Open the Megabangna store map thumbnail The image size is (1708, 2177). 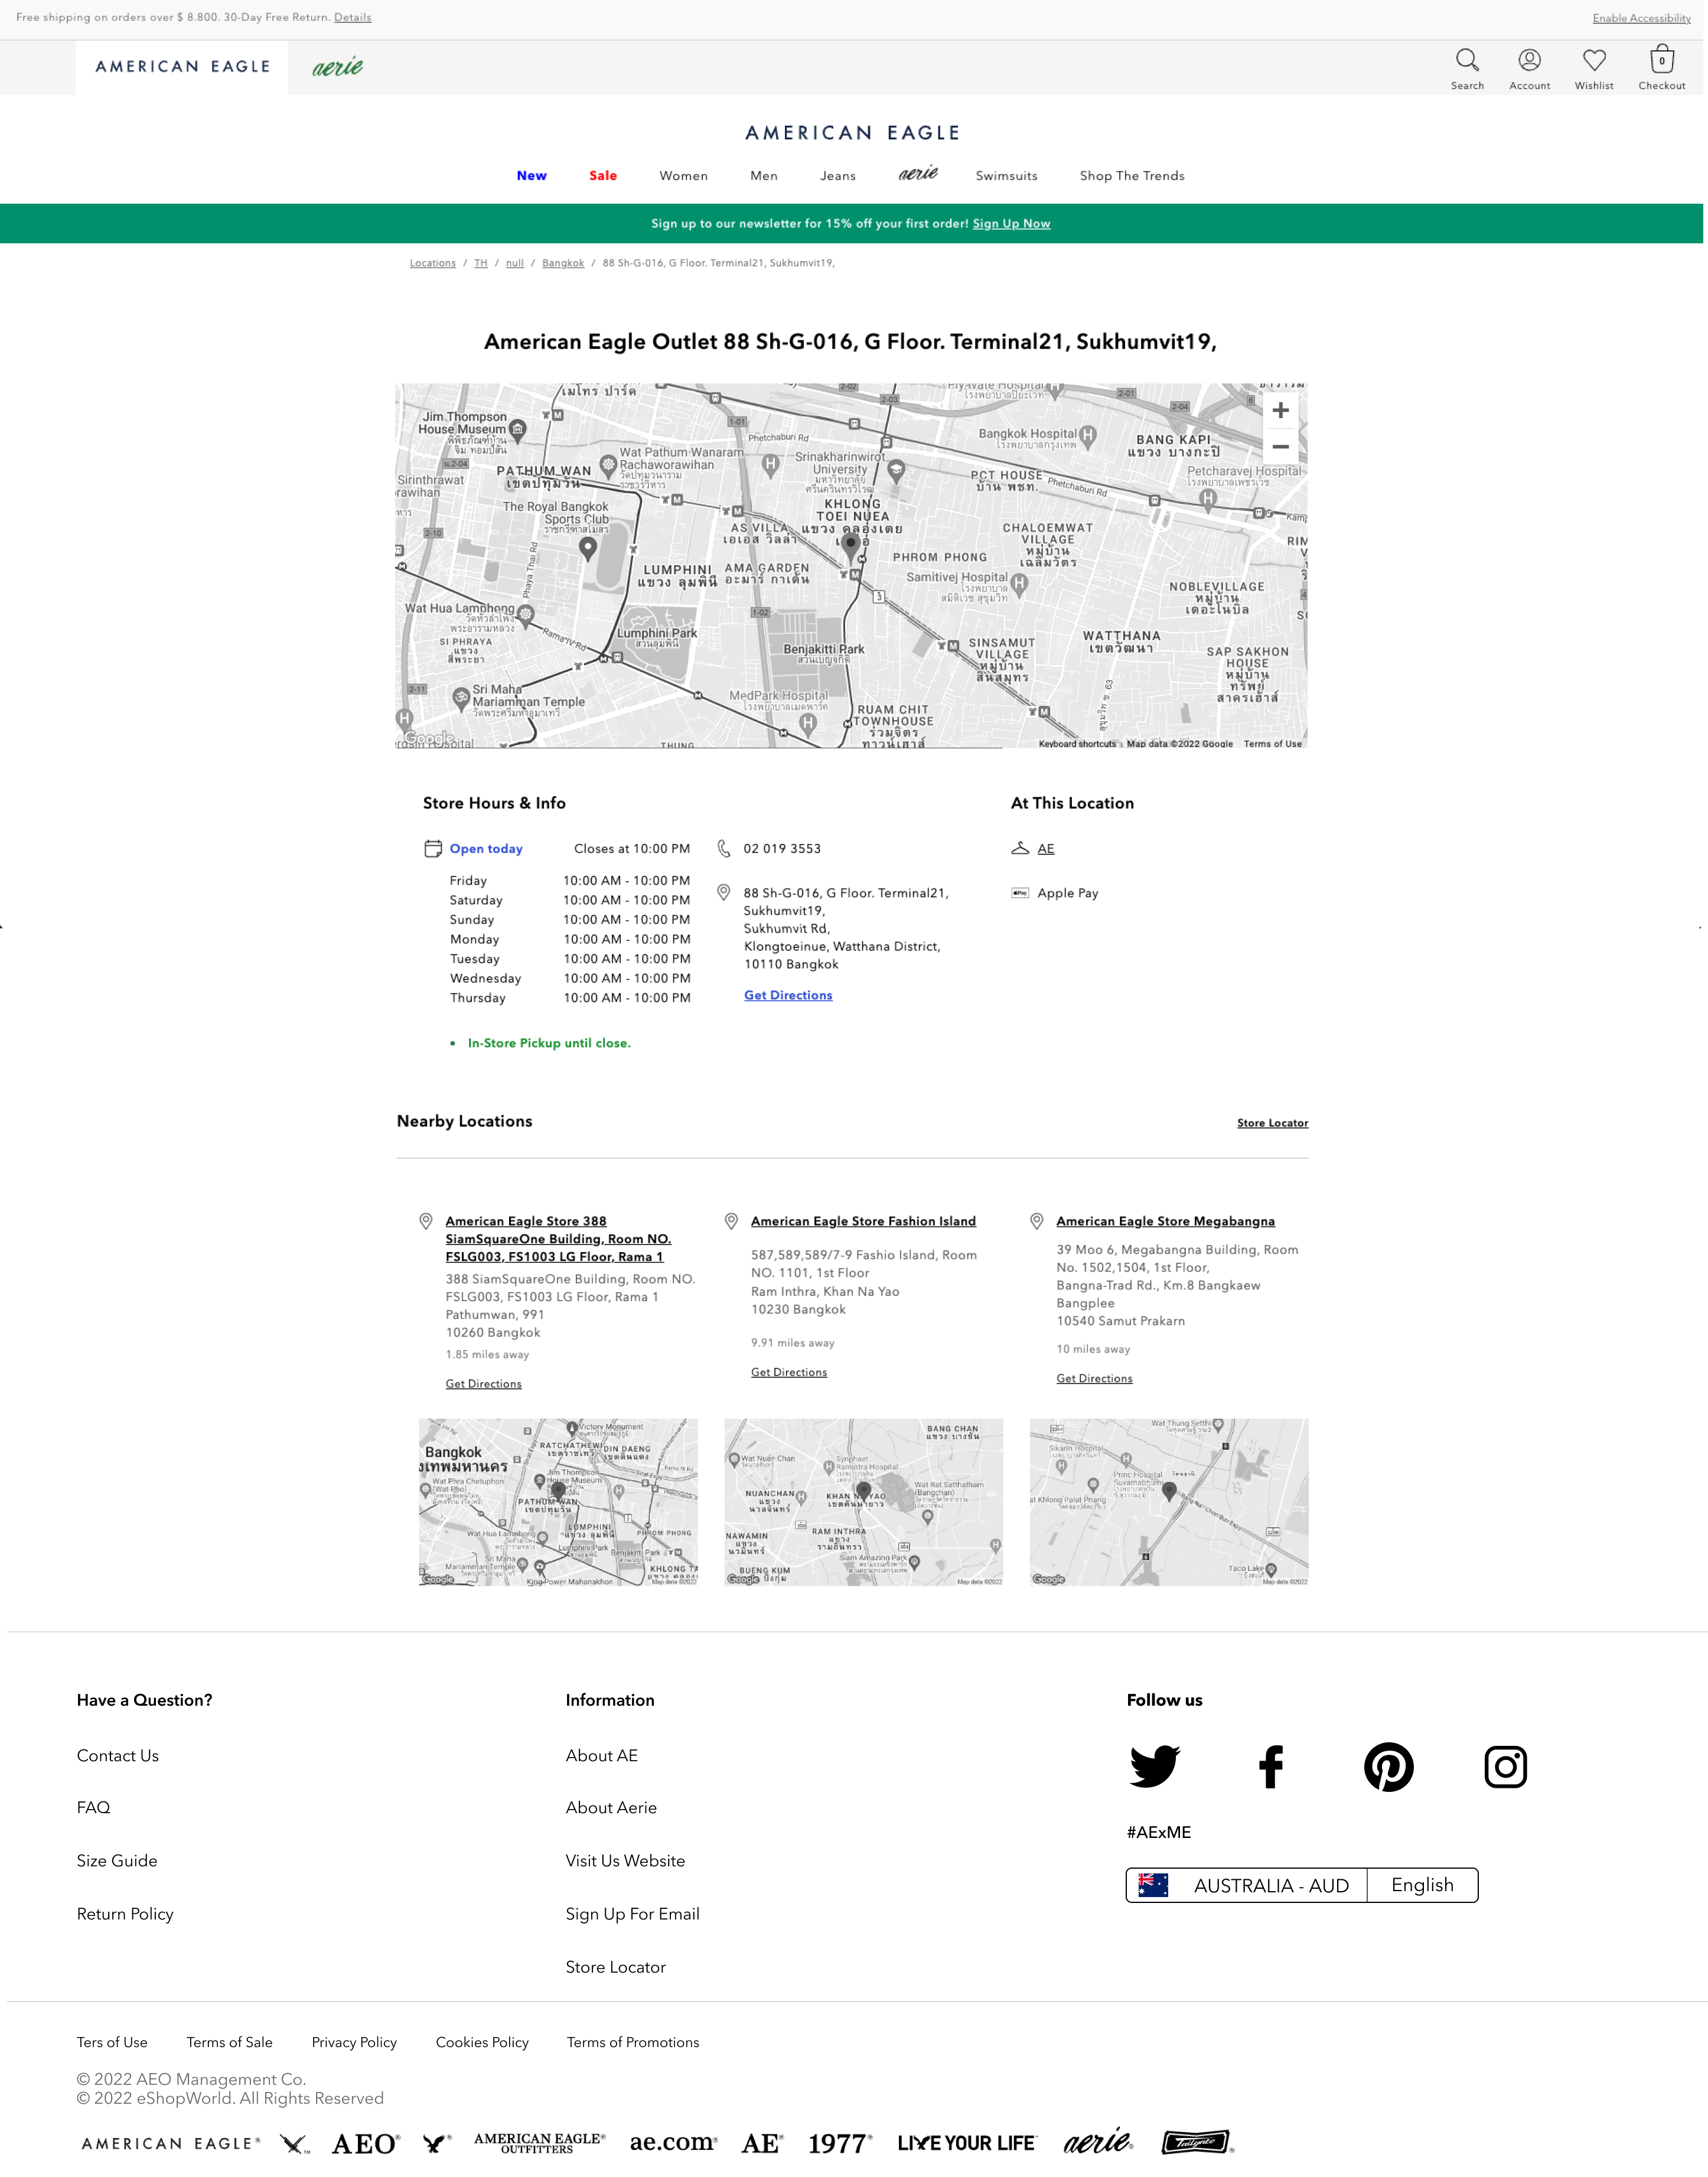click(1169, 1502)
